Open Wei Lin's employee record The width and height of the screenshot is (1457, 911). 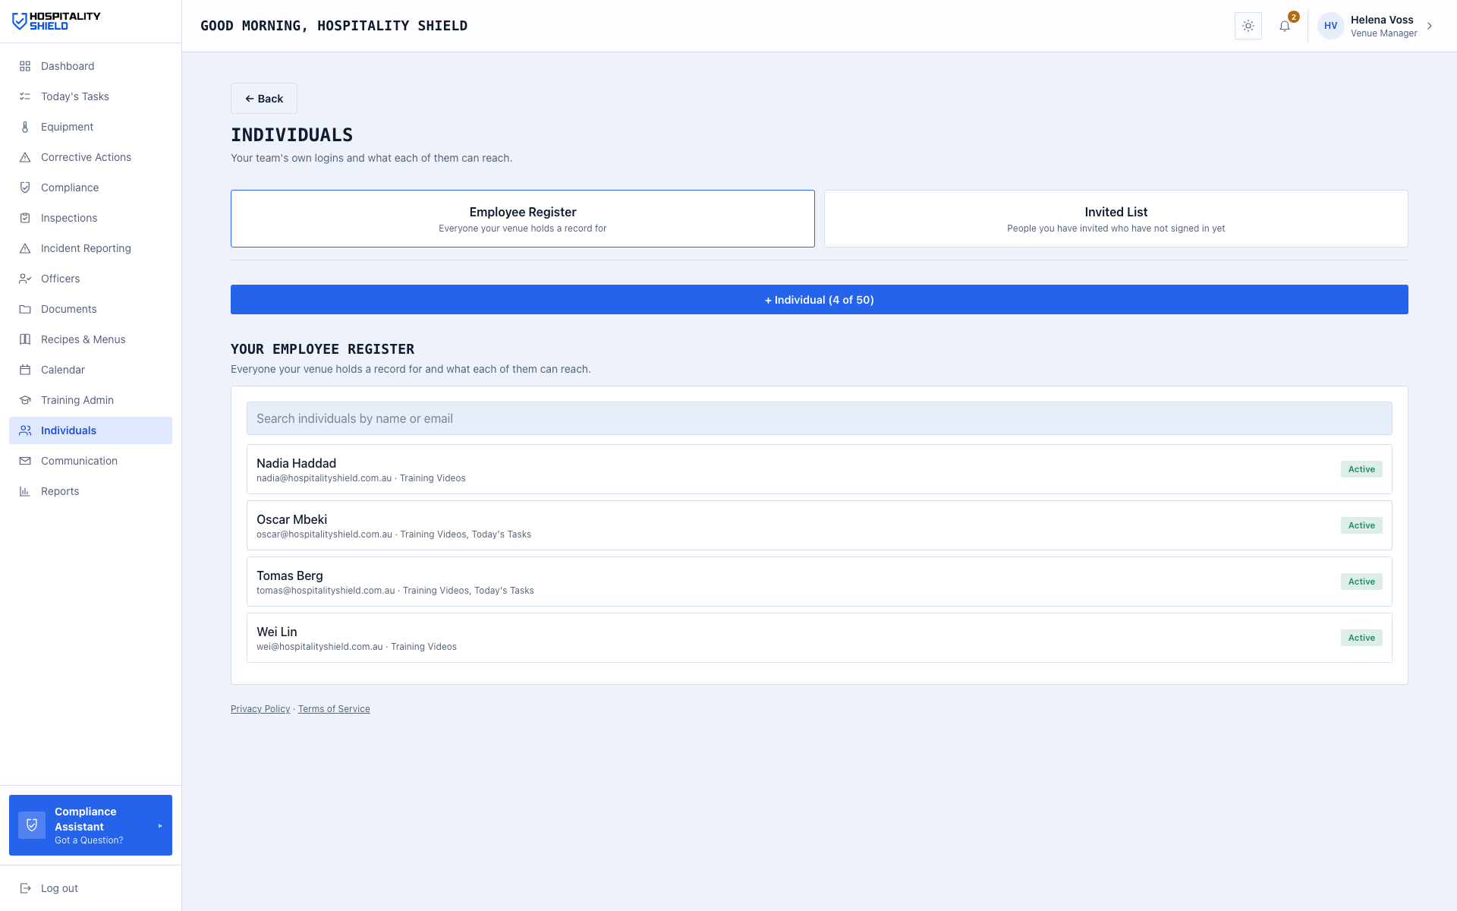click(820, 638)
